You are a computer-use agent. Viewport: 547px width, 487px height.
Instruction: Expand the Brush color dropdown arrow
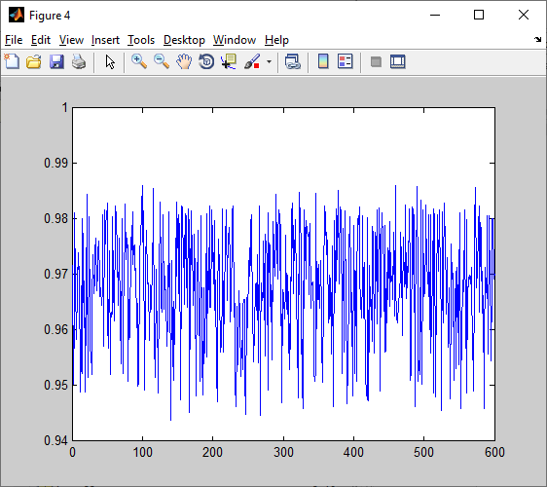point(269,61)
